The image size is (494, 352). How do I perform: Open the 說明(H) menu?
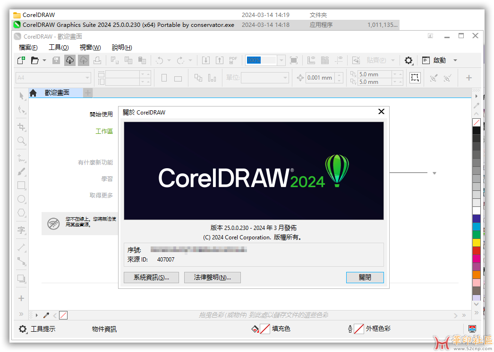[x=122, y=48]
